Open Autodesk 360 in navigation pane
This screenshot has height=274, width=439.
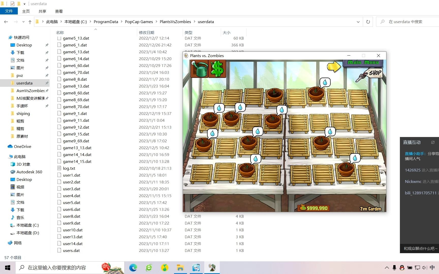coord(29,172)
